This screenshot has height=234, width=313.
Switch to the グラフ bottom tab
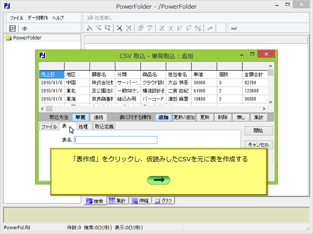pyautogui.click(x=163, y=200)
